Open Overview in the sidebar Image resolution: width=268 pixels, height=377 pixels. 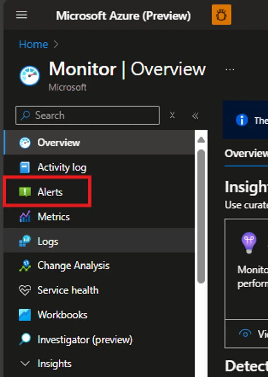coord(99,143)
